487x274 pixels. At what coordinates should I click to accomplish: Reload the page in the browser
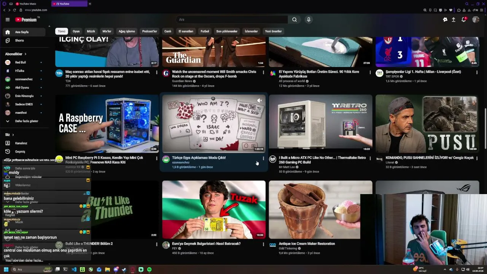(14, 10)
